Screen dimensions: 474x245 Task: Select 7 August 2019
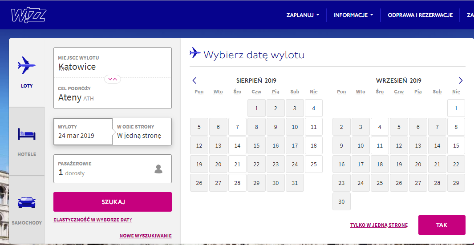click(237, 127)
